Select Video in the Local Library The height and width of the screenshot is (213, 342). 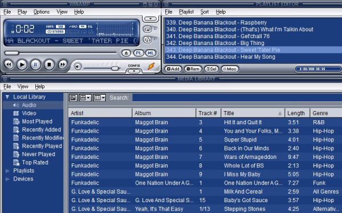(x=29, y=113)
